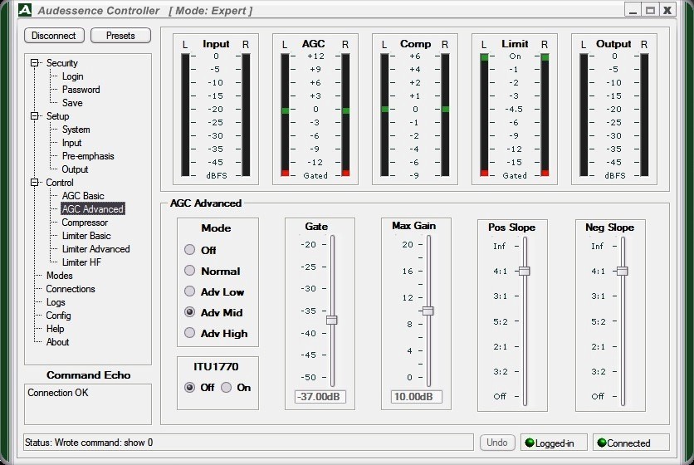Open the Presets button
Image resolution: width=694 pixels, height=465 pixels.
[x=120, y=36]
